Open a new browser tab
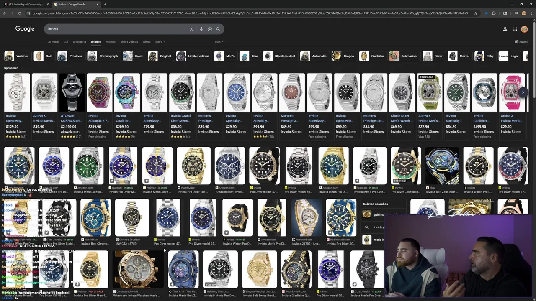This screenshot has width=536, height=301. tap(105, 4)
